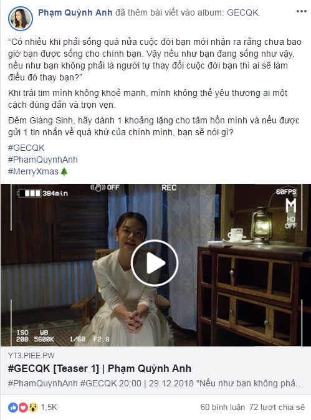Click the Christmas tree emoji icon
Viewport: 311px width, 420px height.
coord(64,171)
